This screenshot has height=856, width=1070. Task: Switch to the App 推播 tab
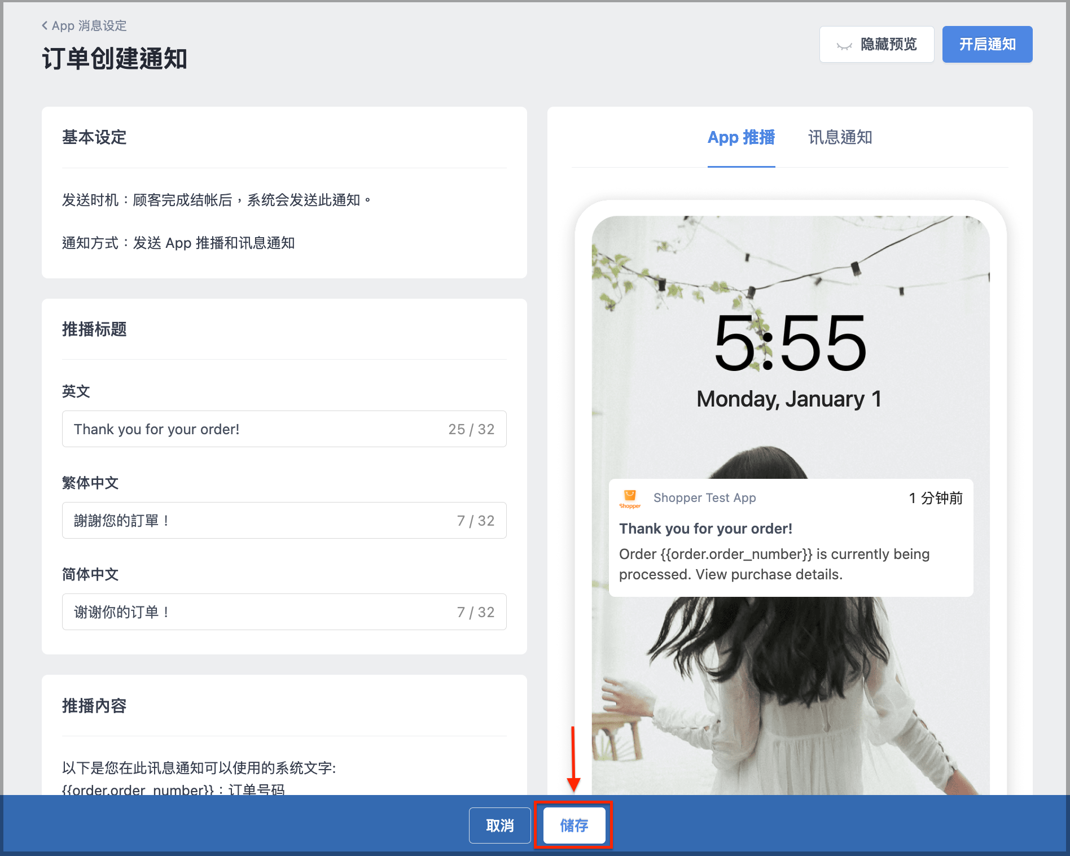741,137
